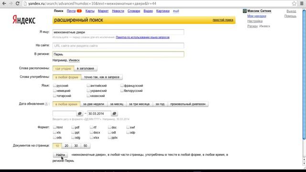
Task: Check the odp format checkbox
Action: click(128, 132)
